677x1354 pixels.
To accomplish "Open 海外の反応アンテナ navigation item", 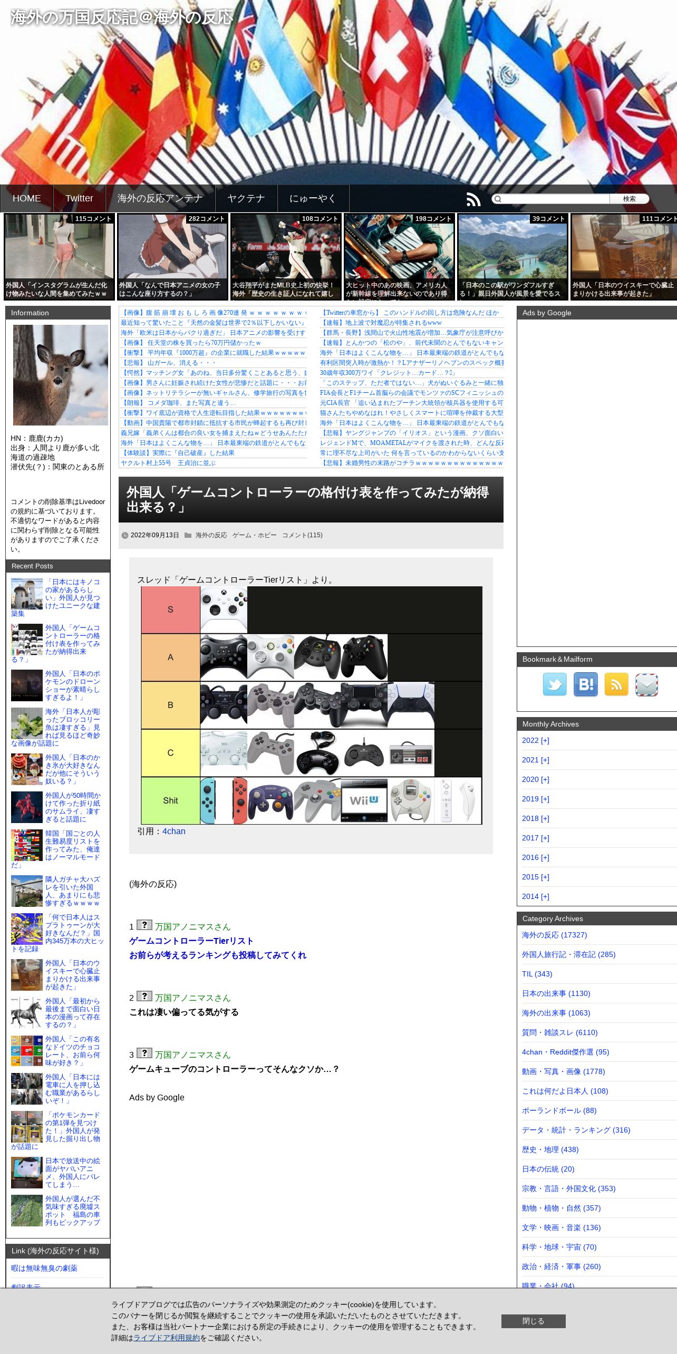I will pyautogui.click(x=160, y=198).
